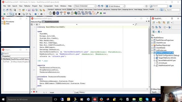Select ListPoolers.exe in project tree

(161, 50)
